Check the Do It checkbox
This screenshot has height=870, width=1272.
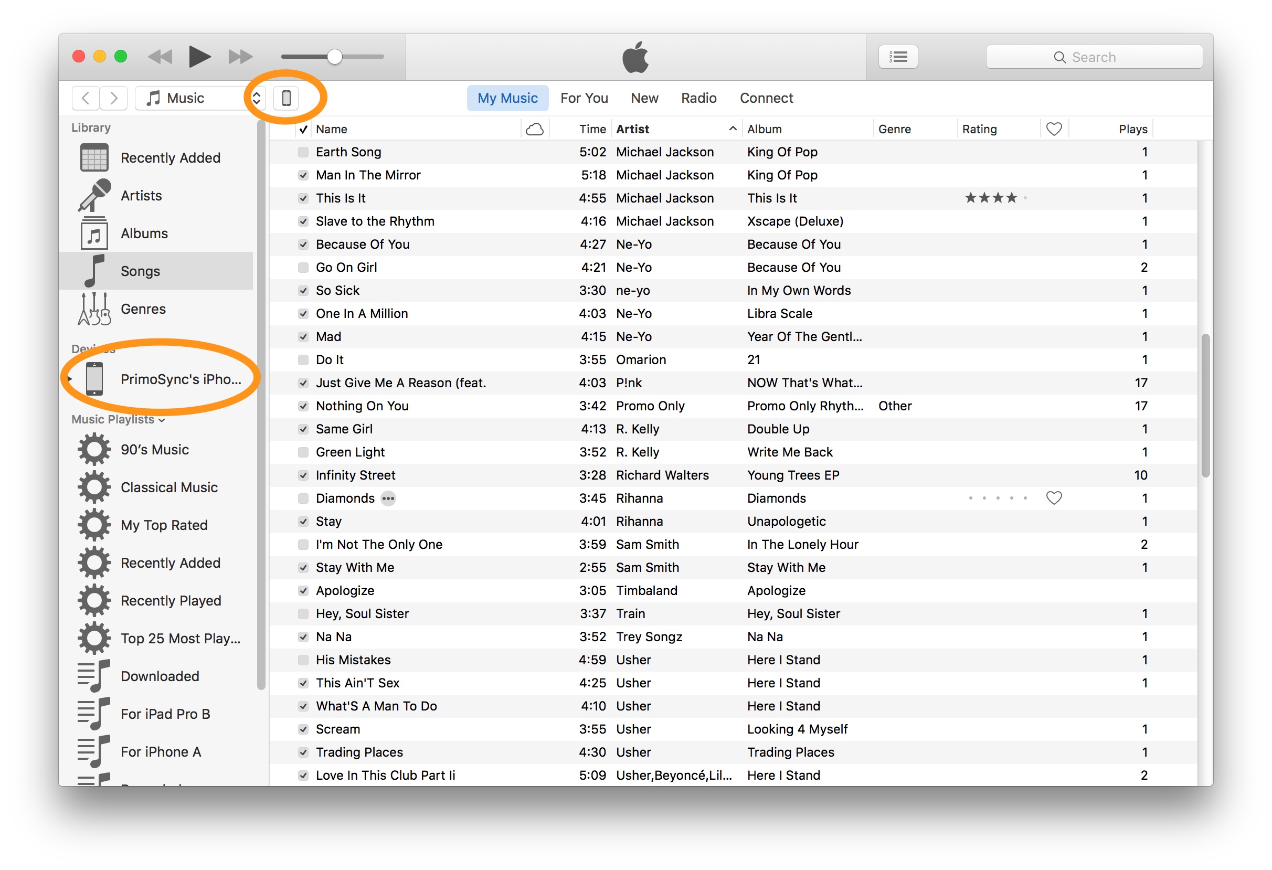pyautogui.click(x=303, y=360)
